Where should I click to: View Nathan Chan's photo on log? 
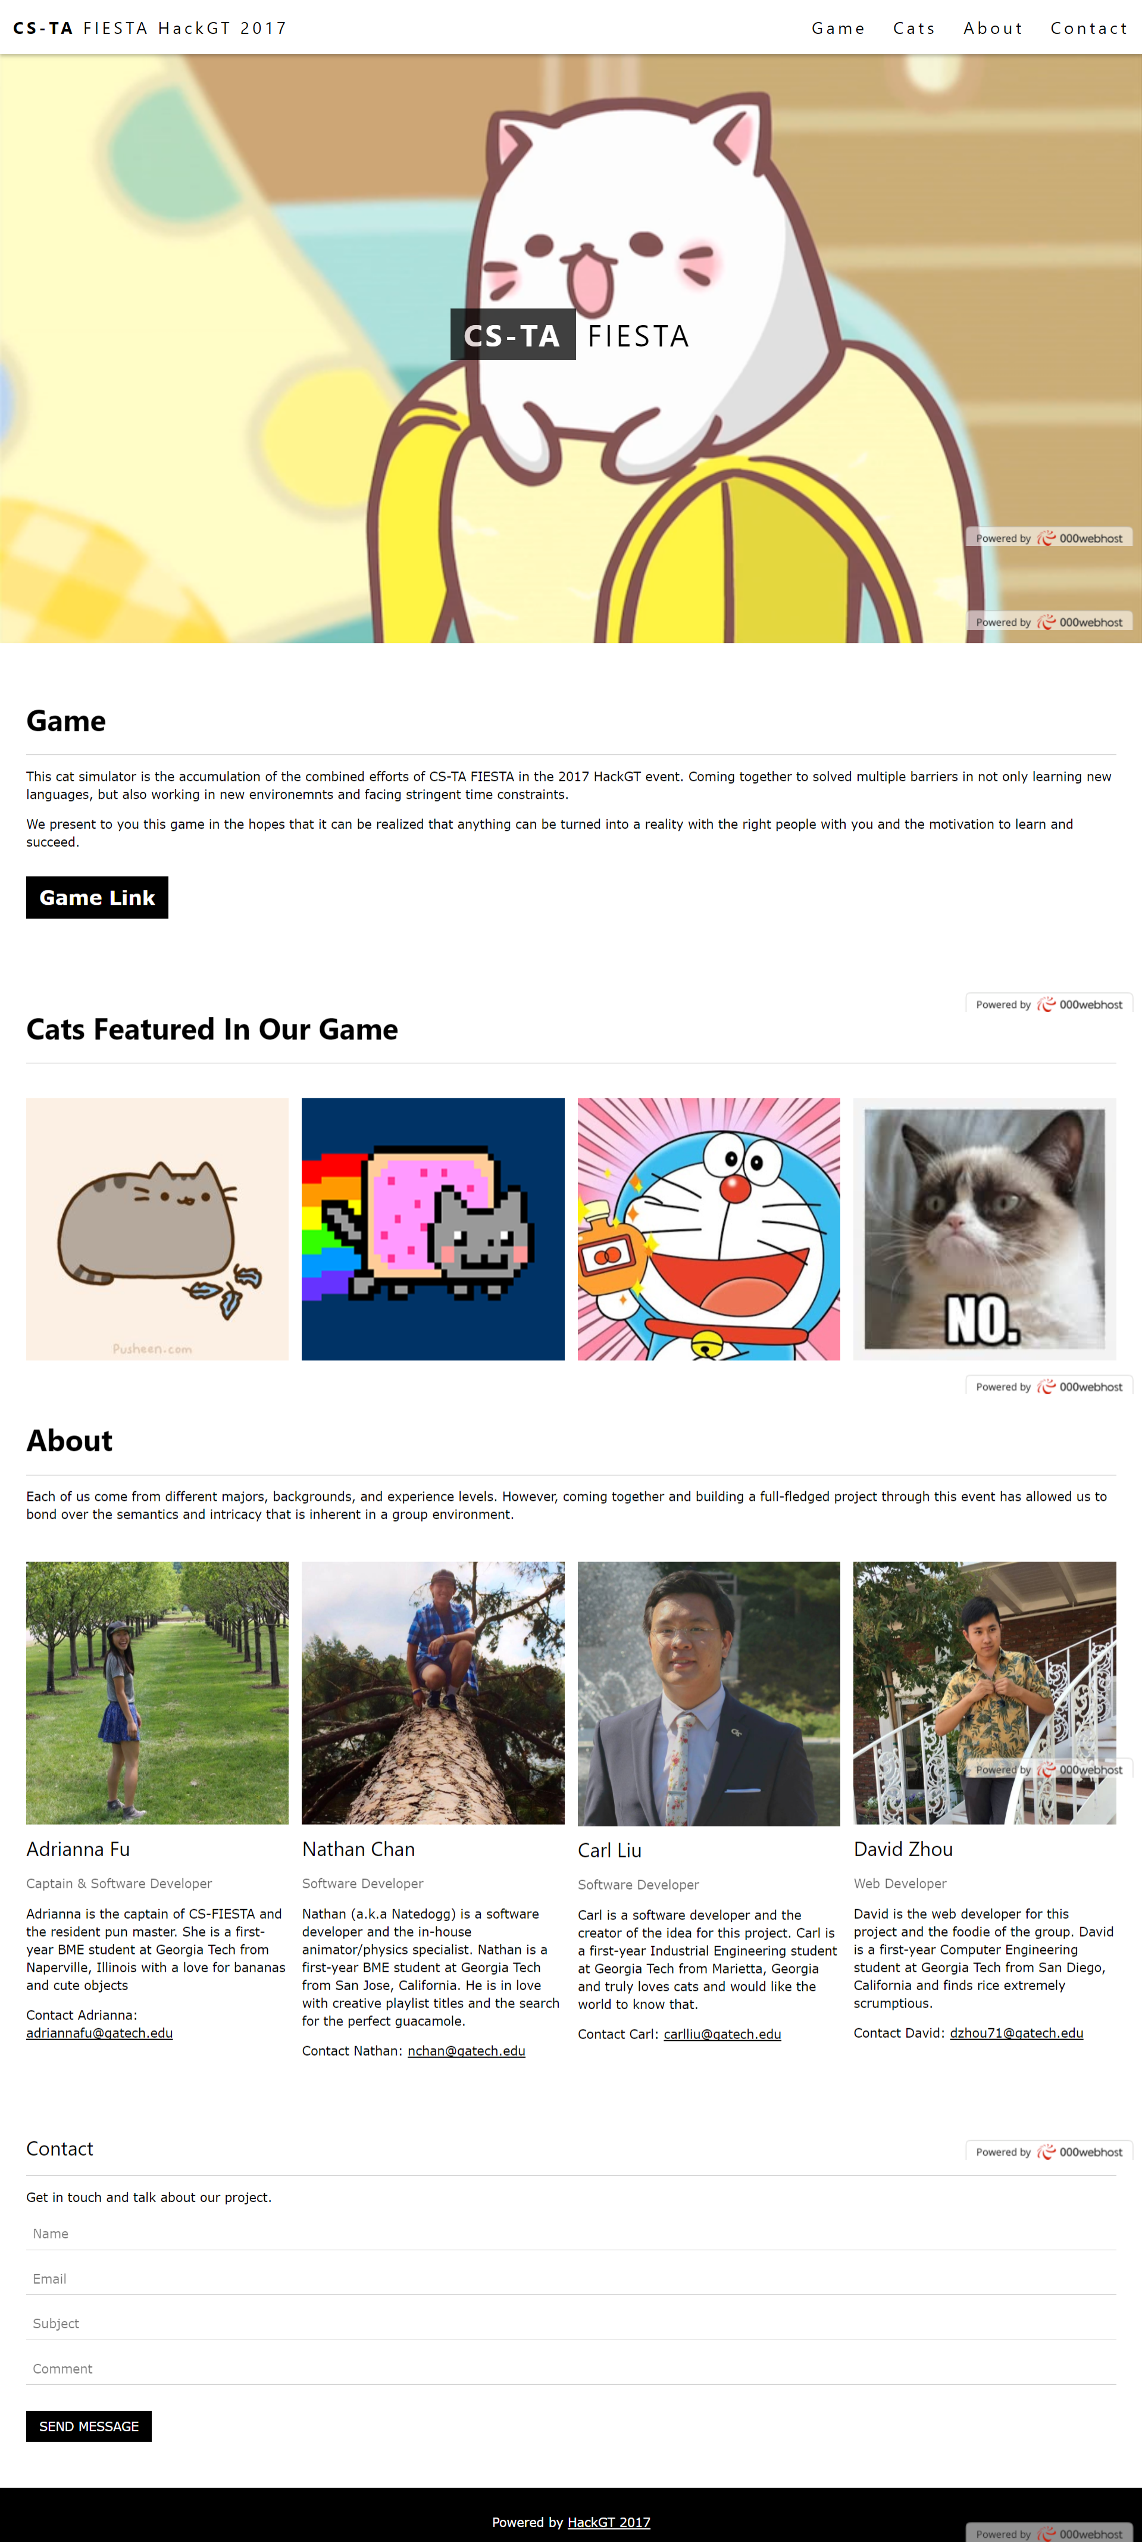tap(433, 1692)
